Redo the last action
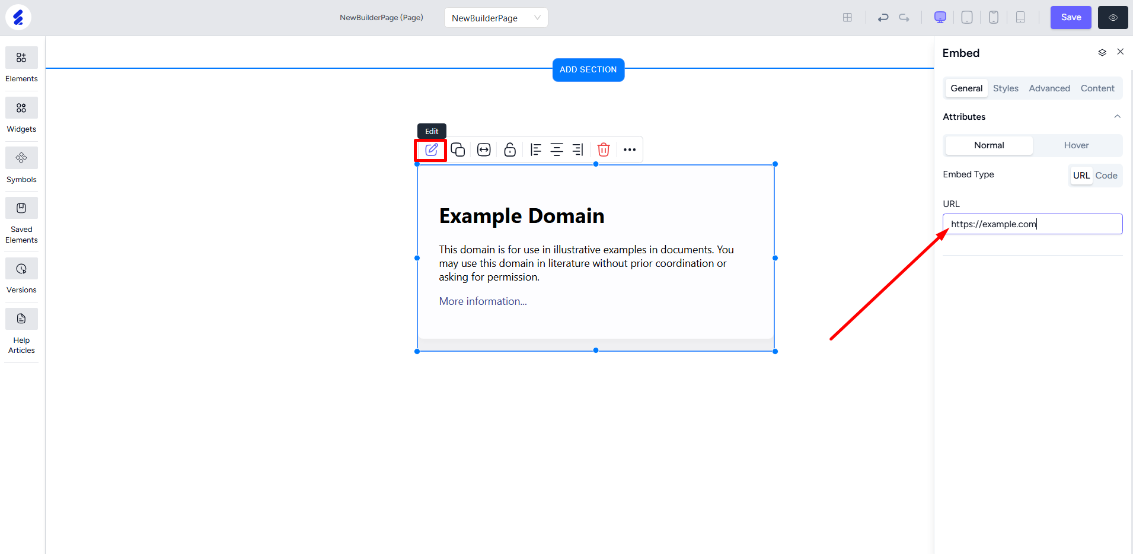1133x554 pixels. (904, 18)
